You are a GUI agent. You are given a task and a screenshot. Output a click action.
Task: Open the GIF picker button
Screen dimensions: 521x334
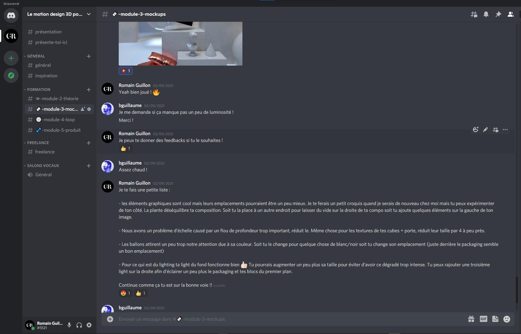(x=483, y=319)
